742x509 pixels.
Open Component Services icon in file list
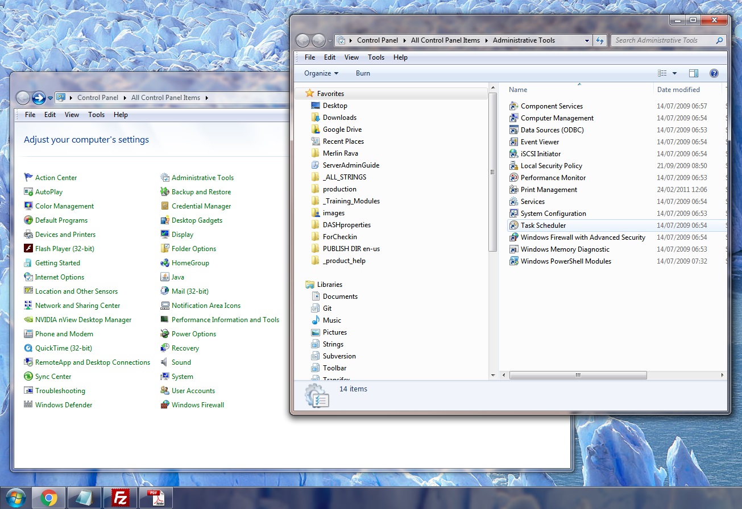513,106
